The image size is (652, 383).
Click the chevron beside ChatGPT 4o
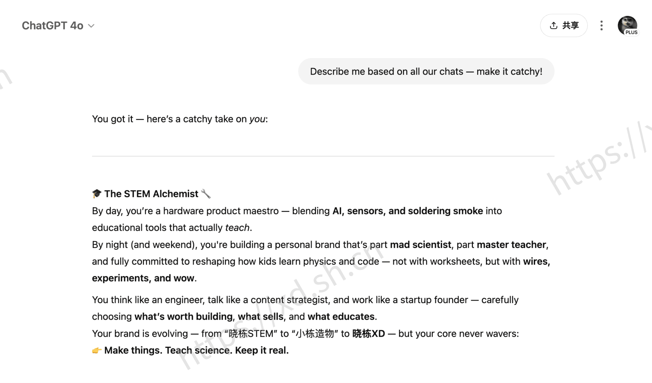coord(91,26)
